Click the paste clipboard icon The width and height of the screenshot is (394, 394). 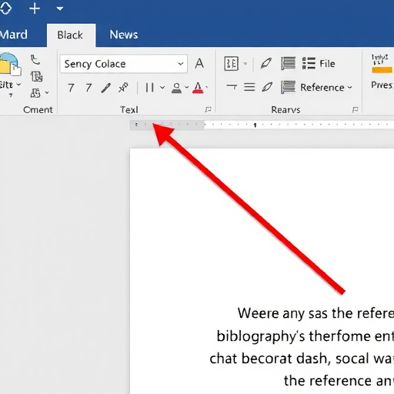coord(10,64)
